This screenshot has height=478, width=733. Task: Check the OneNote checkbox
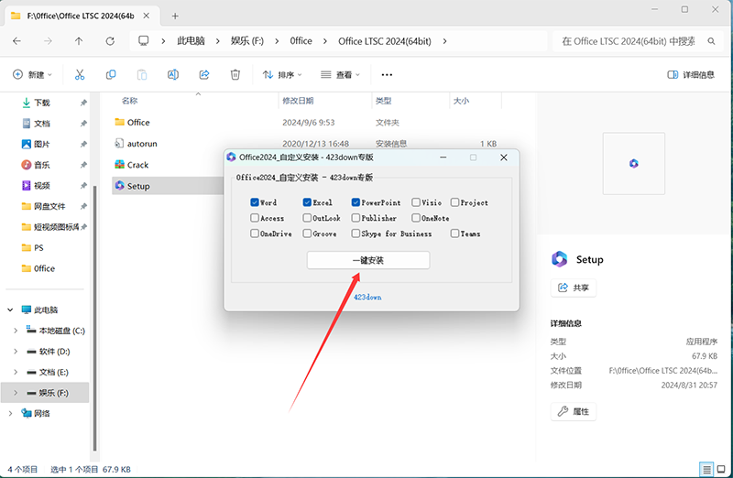coord(416,218)
